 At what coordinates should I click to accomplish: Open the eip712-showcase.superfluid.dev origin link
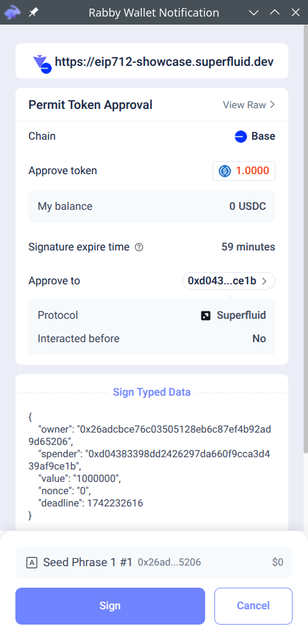coord(164,62)
